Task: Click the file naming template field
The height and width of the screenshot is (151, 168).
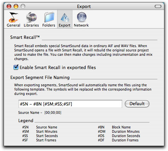Action: tap(70, 104)
